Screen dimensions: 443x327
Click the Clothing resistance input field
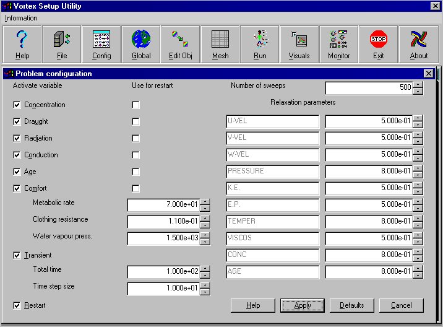[163, 222]
